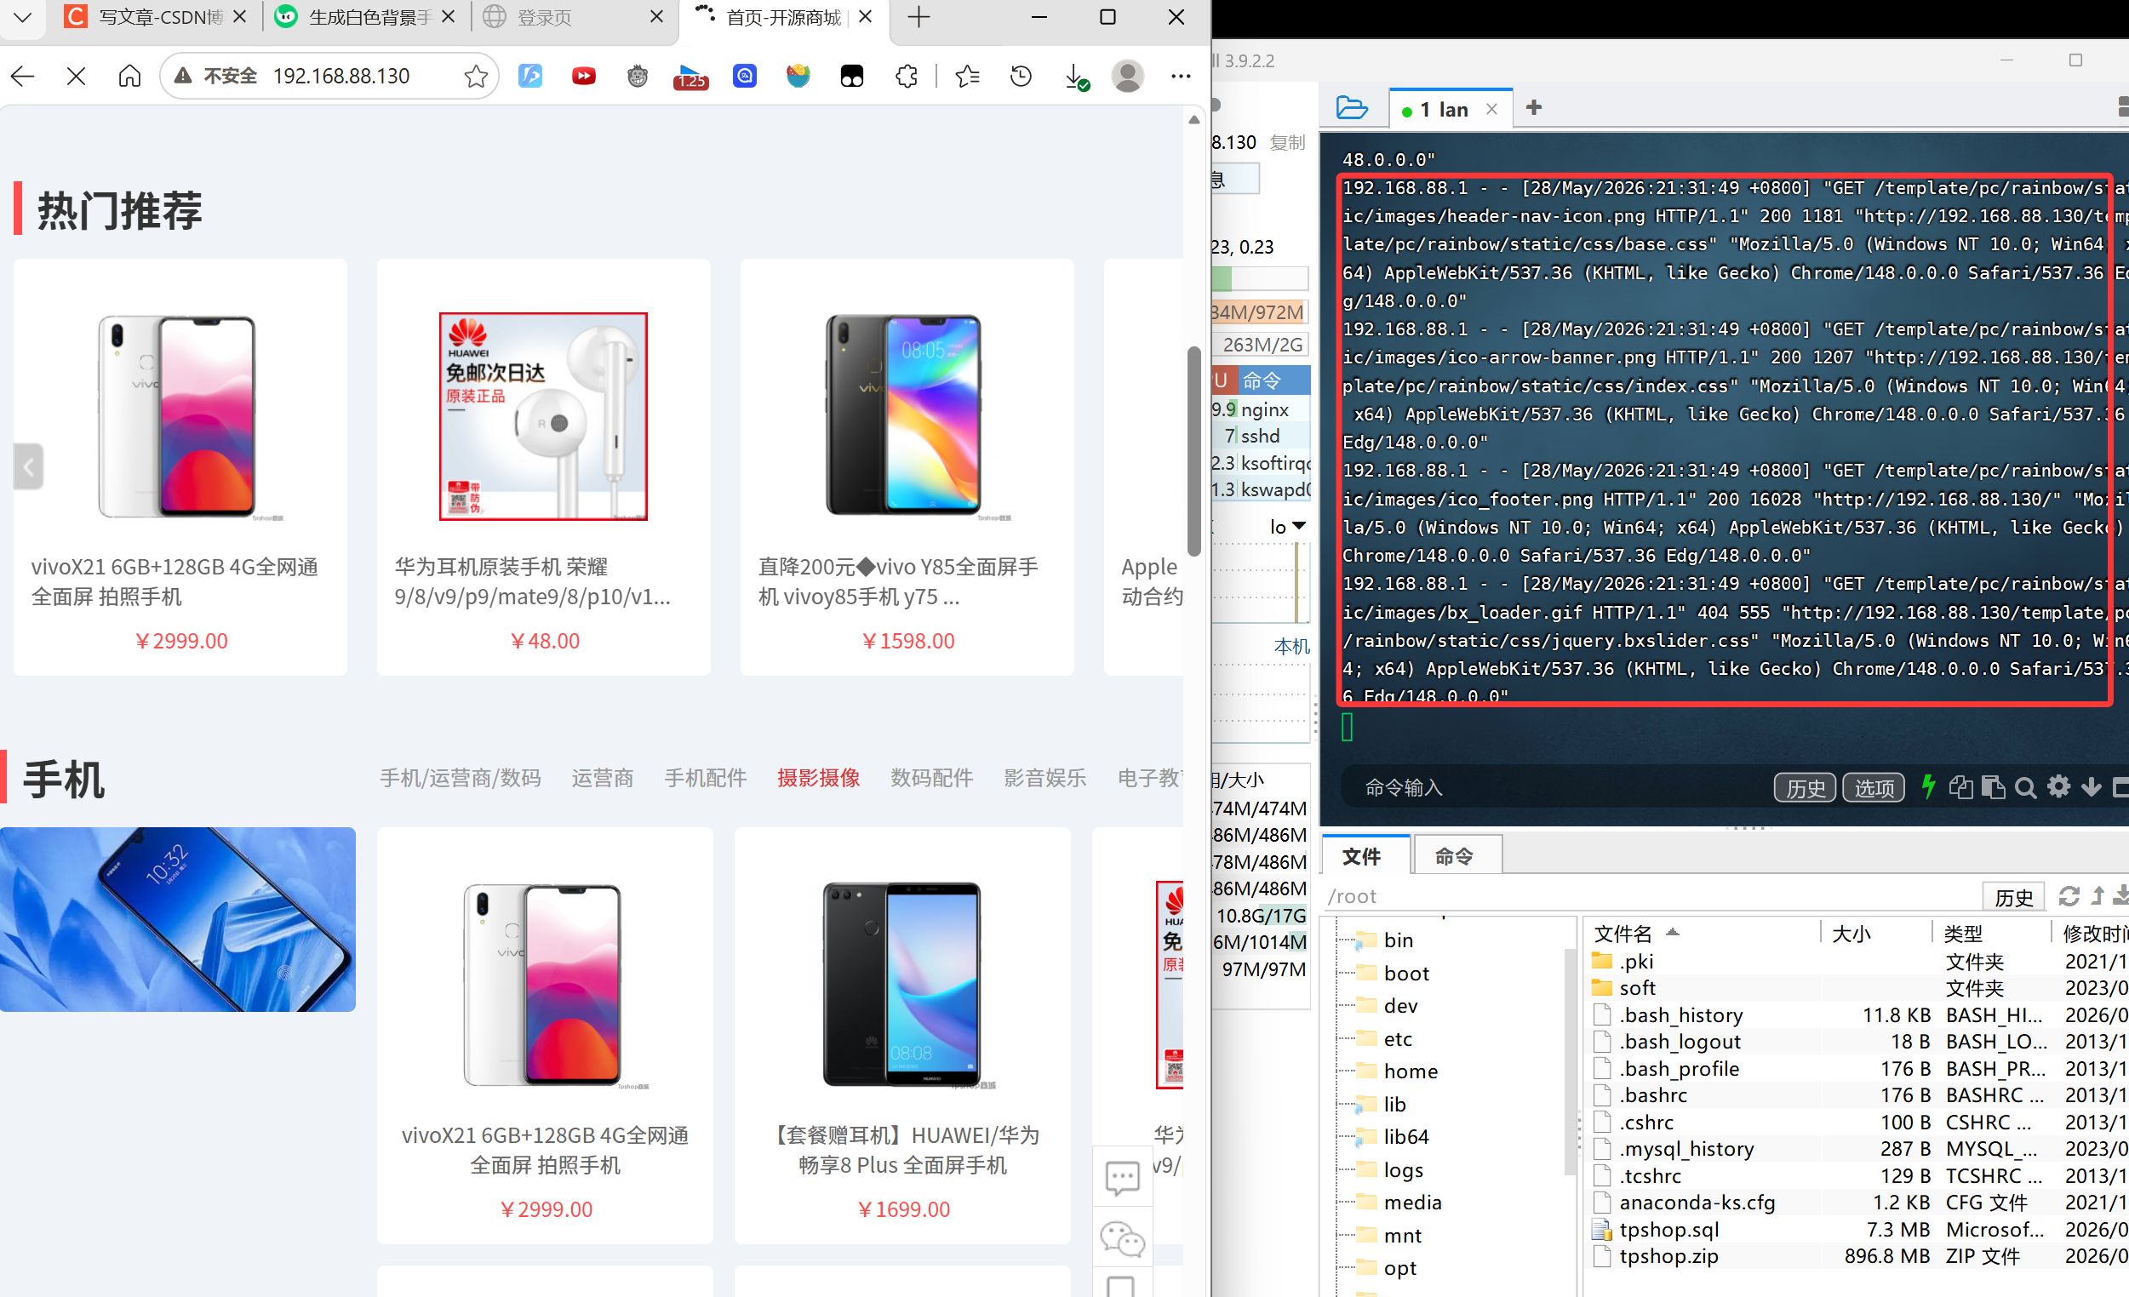Image resolution: width=2129 pixels, height=1297 pixels.
Task: Click the 数码配件 category link
Action: coord(931,778)
